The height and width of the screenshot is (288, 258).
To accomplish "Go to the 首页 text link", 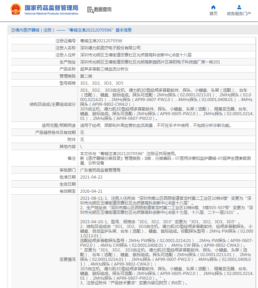I will [213, 14].
